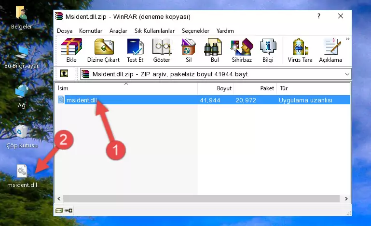The image size is (371, 226).
Task: Click the horizontal scrollbar track
Action: [x=201, y=198]
